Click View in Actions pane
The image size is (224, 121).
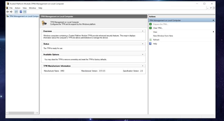point(155,32)
